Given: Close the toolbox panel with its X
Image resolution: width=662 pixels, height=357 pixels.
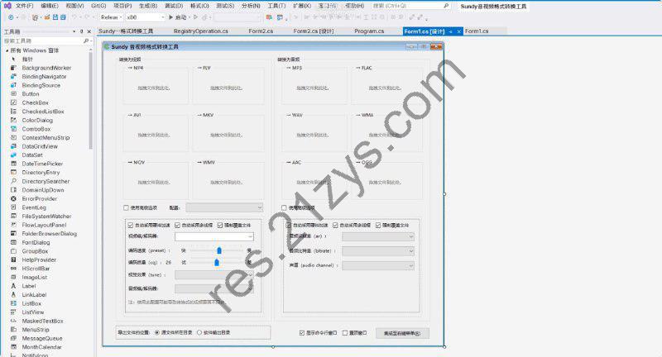Looking at the screenshot, I should coord(89,31).
